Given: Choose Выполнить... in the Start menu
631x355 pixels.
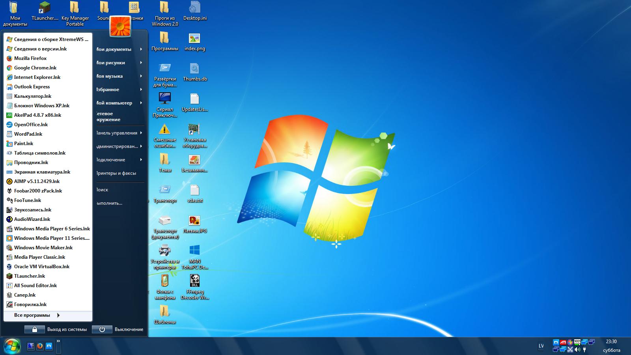Looking at the screenshot, I should click(120, 203).
